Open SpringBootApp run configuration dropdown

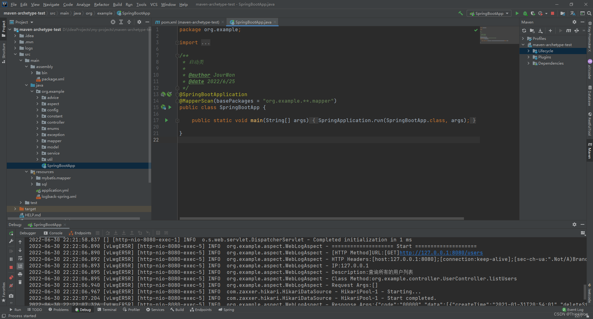point(489,13)
